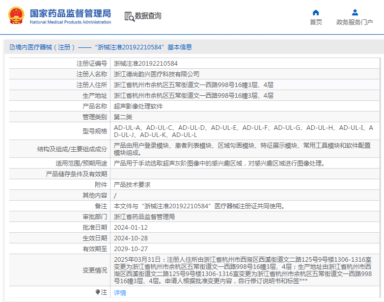Image resolution: width=384 pixels, height=302 pixels.
Task: Click the 第二类 category value
Action: 123,117
